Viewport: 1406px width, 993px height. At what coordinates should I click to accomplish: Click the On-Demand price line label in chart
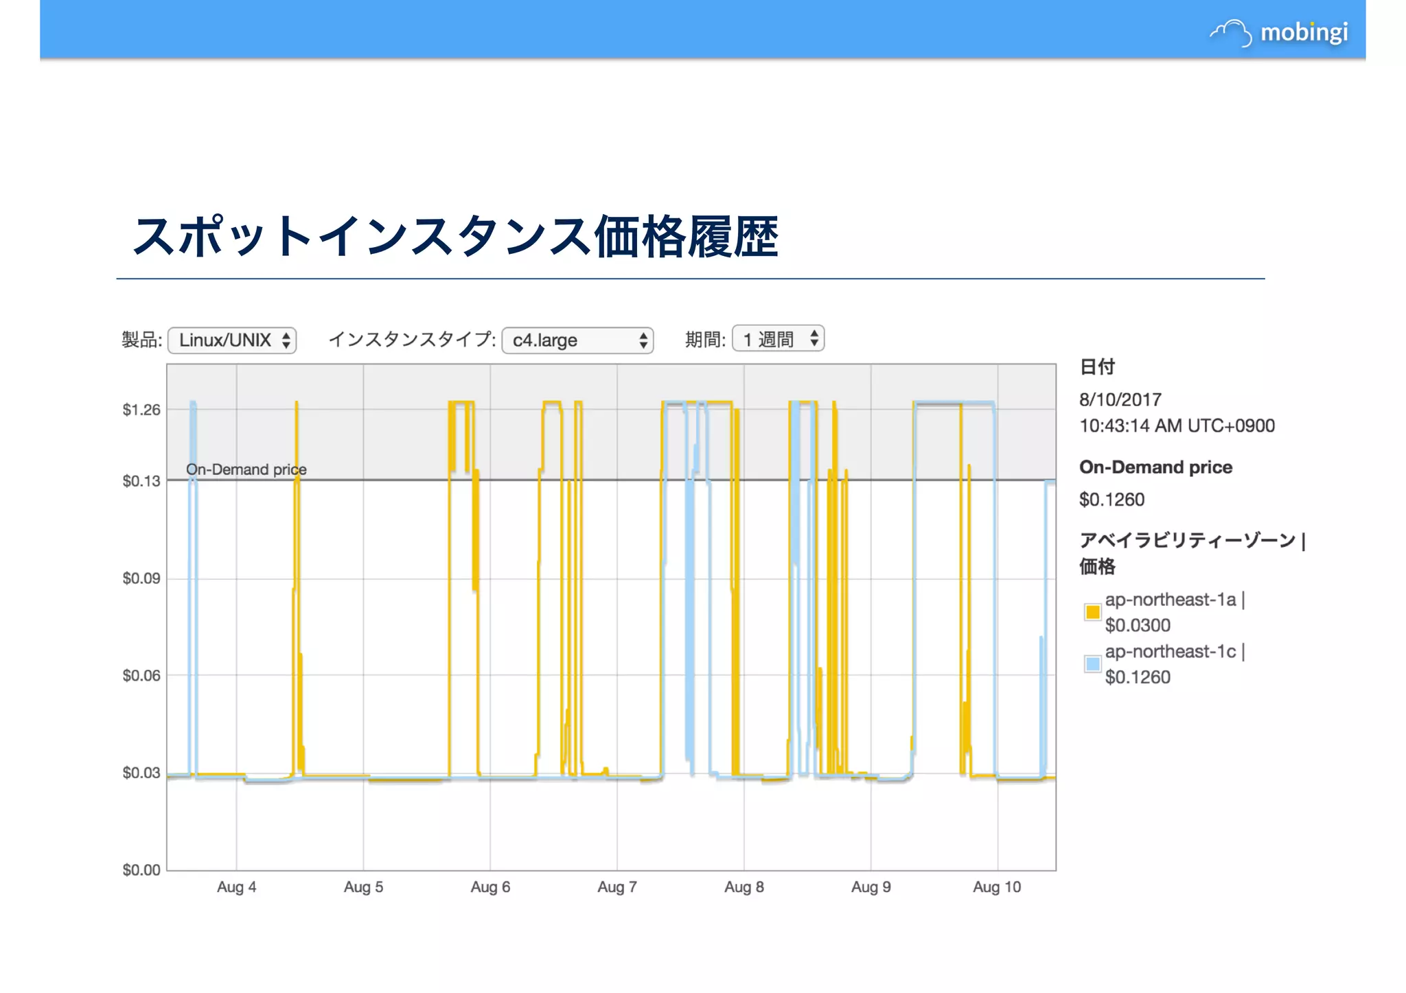[x=246, y=469]
